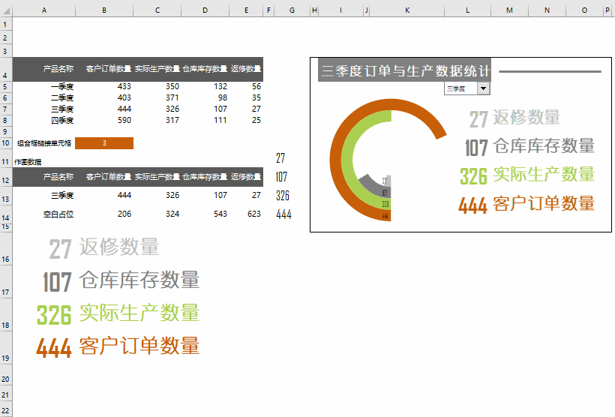Click chart label 326 实际生产数量

(527, 175)
